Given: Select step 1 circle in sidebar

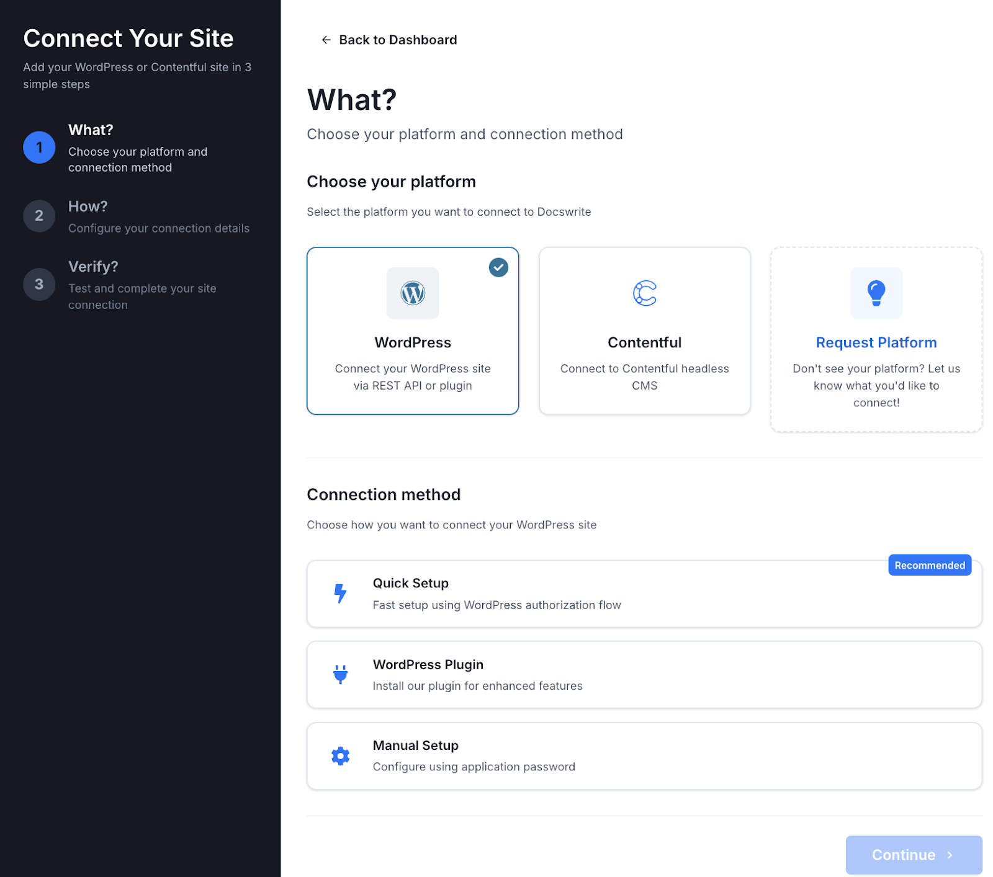Looking at the screenshot, I should click(39, 148).
